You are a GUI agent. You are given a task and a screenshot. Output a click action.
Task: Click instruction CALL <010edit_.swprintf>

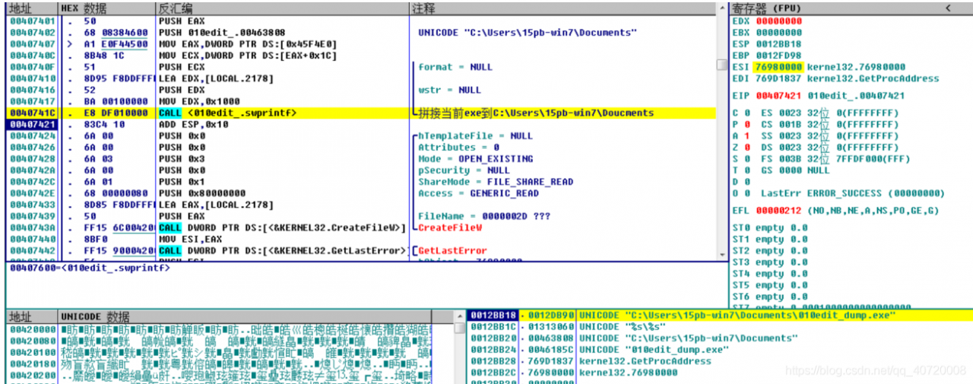pyautogui.click(x=227, y=113)
